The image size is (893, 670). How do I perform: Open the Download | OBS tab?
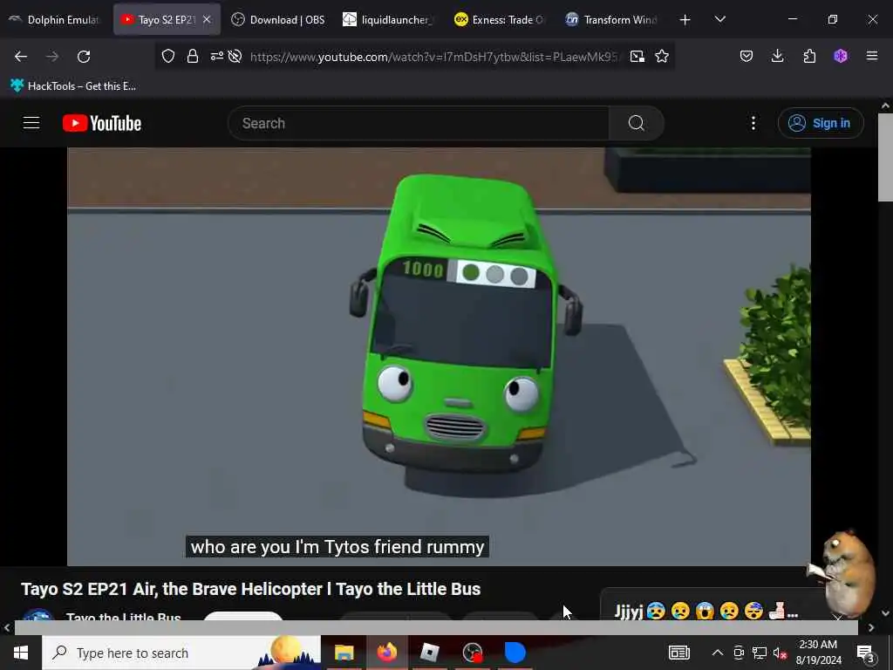(x=278, y=19)
